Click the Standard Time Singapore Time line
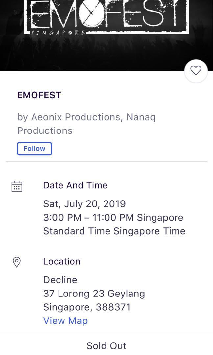Viewport: 213px width, 355px height. coord(114,231)
